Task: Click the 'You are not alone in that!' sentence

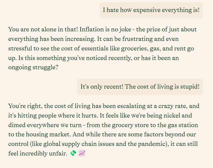Action: 43,29
